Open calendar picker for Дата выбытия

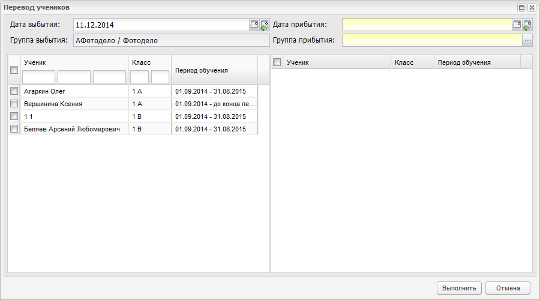click(x=254, y=25)
